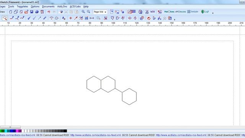Open the Options menu
This screenshot has height=138, width=245.
click(35, 7)
